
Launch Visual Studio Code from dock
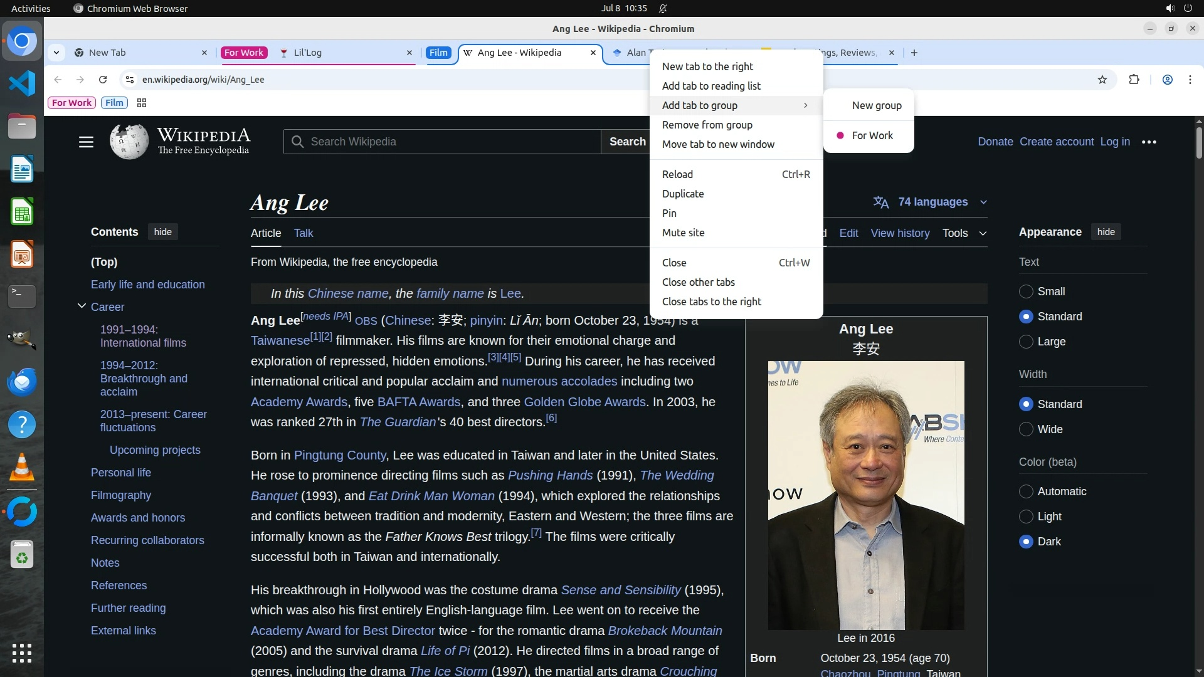point(22,83)
